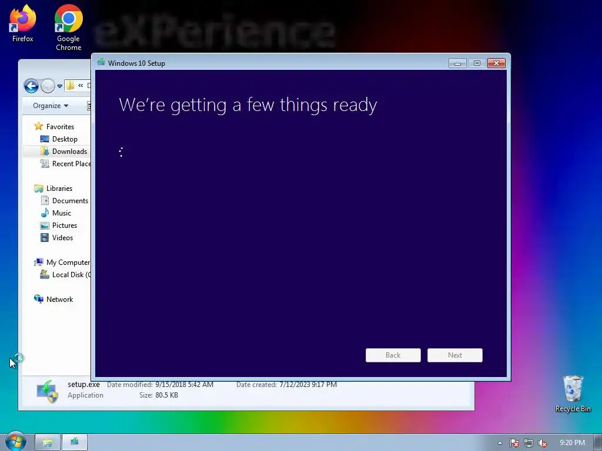602x451 pixels.
Task: Click Explorer's forward navigation arrow
Action: click(x=48, y=86)
